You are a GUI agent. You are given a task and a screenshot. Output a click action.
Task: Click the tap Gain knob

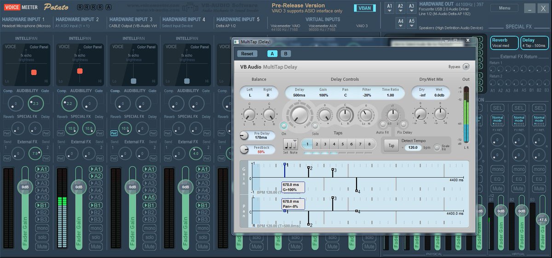pyautogui.click(x=324, y=115)
